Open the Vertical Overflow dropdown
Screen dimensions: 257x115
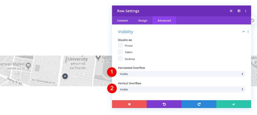tap(181, 89)
